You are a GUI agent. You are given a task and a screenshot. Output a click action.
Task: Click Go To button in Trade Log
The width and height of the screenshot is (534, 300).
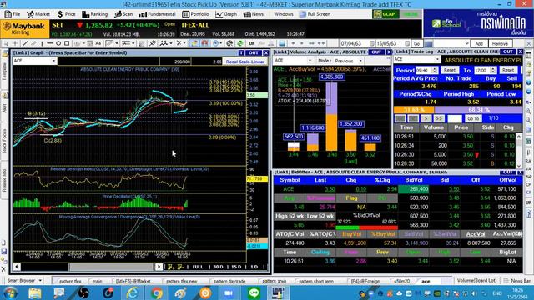473,118
